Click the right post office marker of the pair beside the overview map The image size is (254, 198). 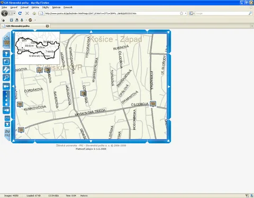pyautogui.click(x=47, y=70)
